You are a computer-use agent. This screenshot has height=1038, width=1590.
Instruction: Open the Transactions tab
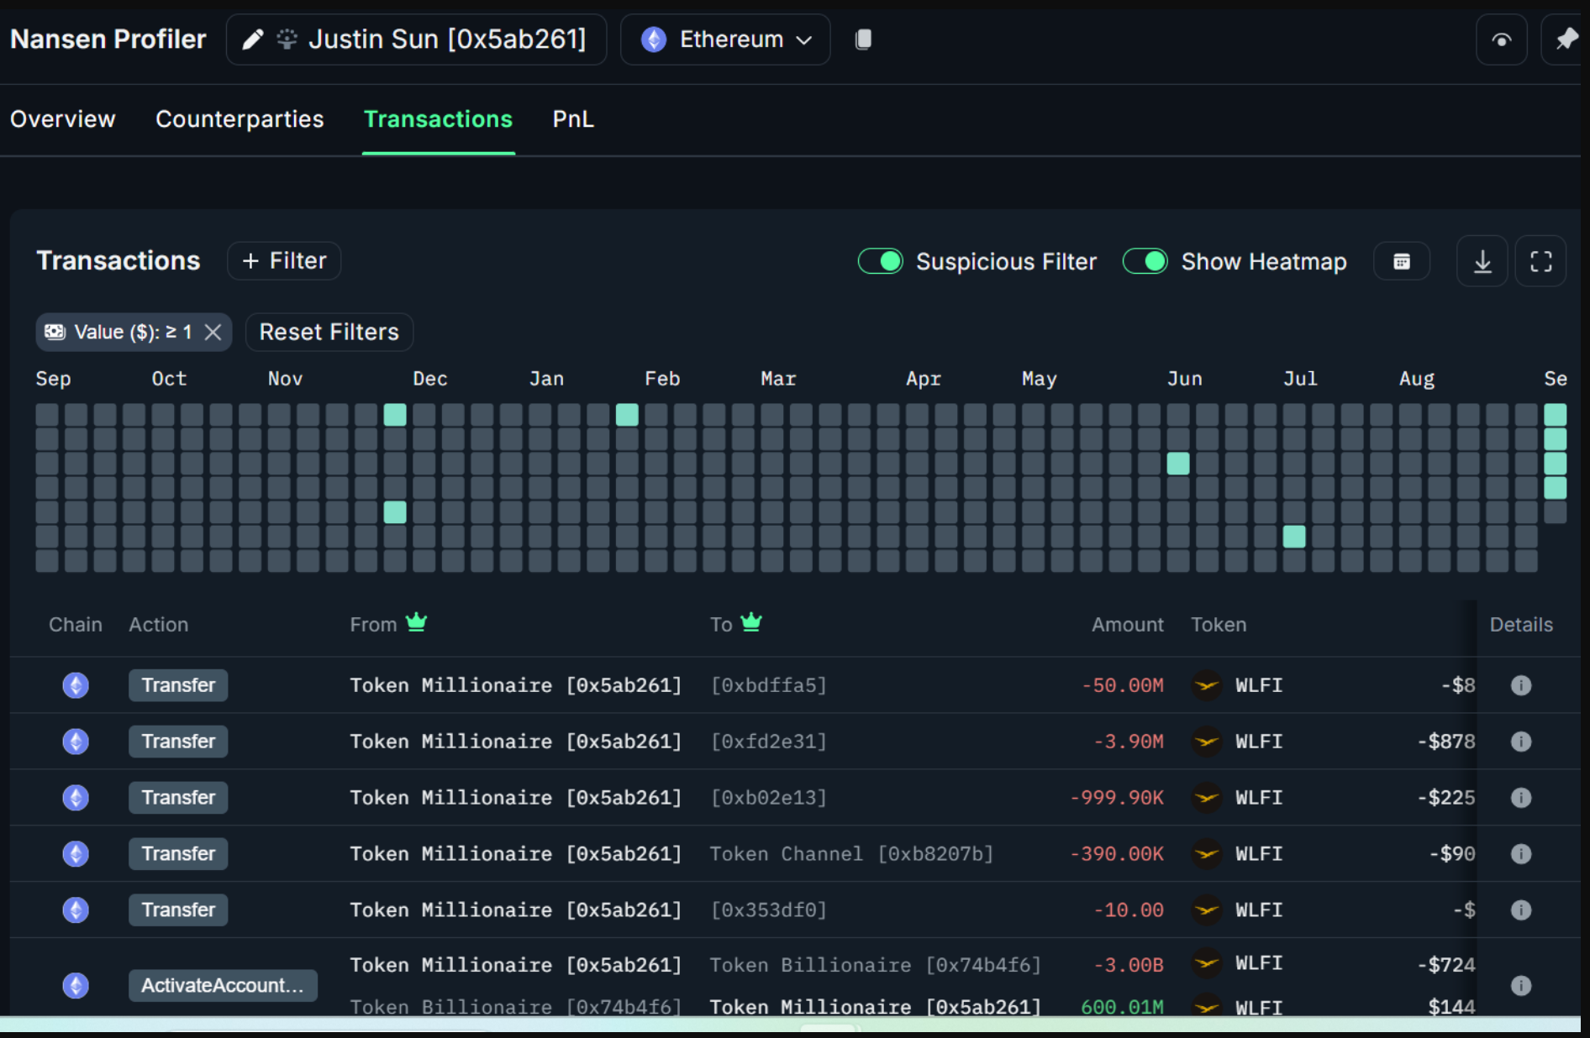click(438, 119)
